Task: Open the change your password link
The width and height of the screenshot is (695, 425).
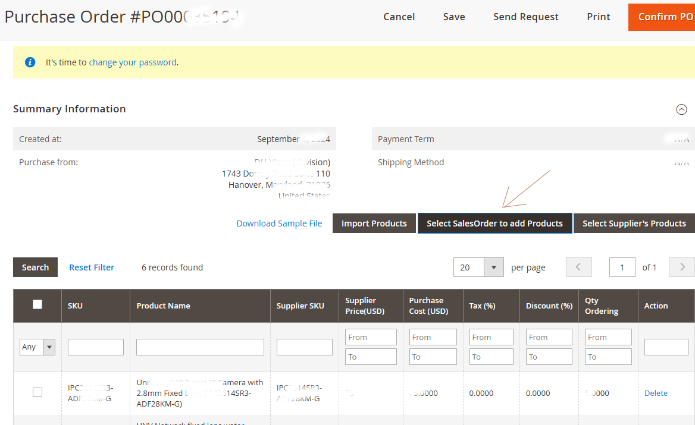Action: pyautogui.click(x=132, y=62)
